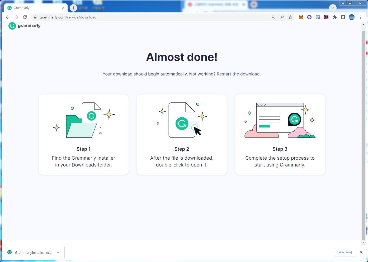Open the Chrome three-dot menu
The image size is (368, 262).
tap(360, 17)
